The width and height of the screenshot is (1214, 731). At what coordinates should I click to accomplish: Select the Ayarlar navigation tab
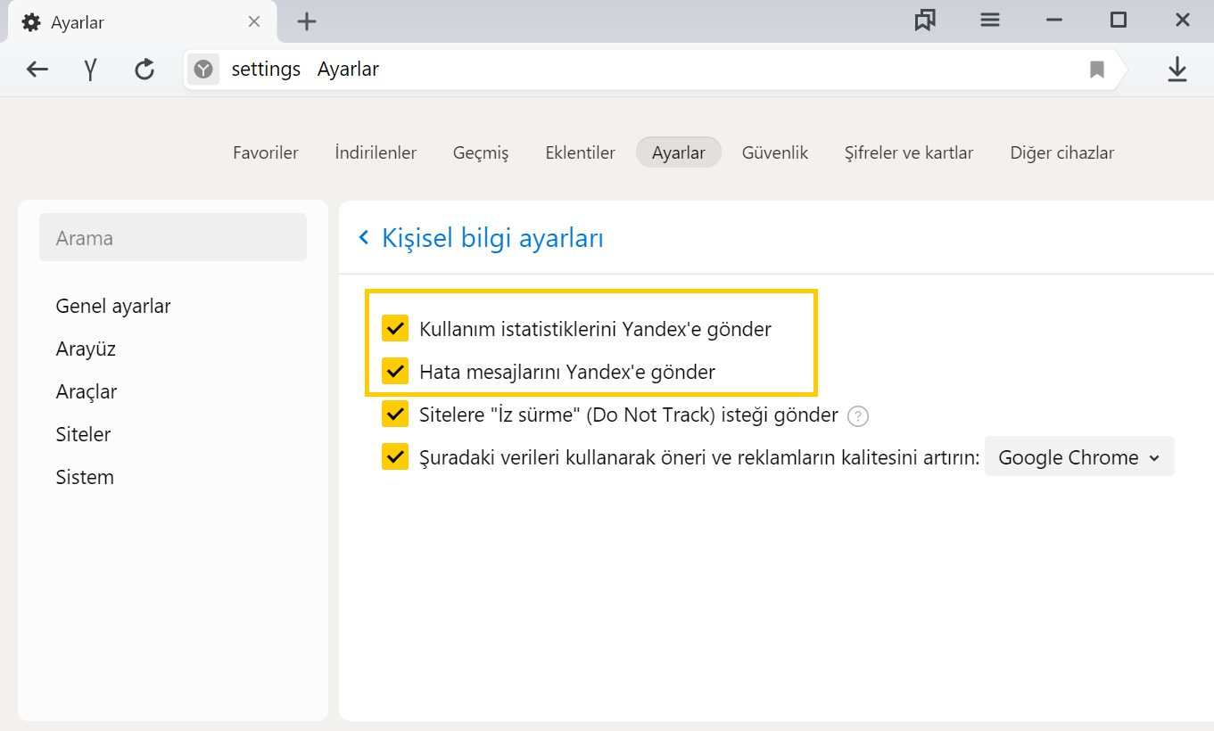click(x=679, y=152)
